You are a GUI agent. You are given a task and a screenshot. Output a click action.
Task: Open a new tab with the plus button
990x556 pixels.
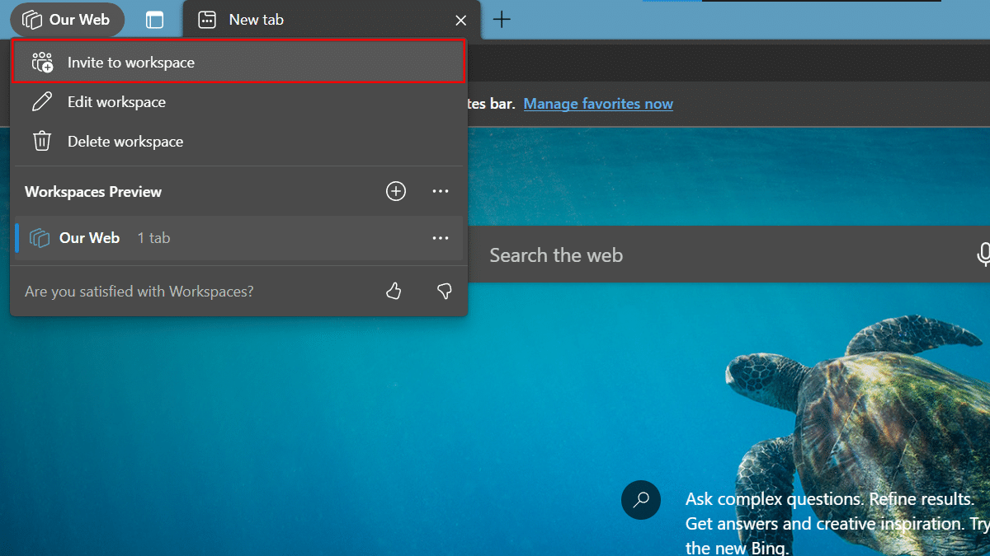click(x=502, y=20)
